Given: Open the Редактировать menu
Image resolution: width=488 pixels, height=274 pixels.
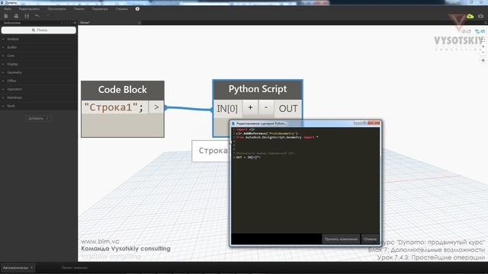Looking at the screenshot, I should pos(29,9).
